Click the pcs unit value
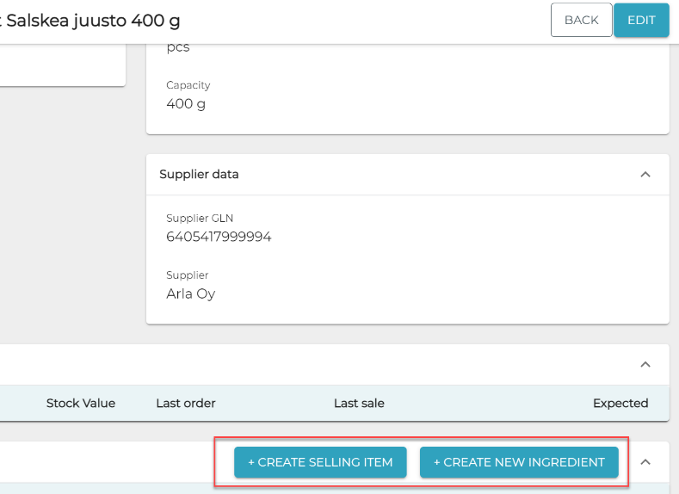 [x=177, y=47]
